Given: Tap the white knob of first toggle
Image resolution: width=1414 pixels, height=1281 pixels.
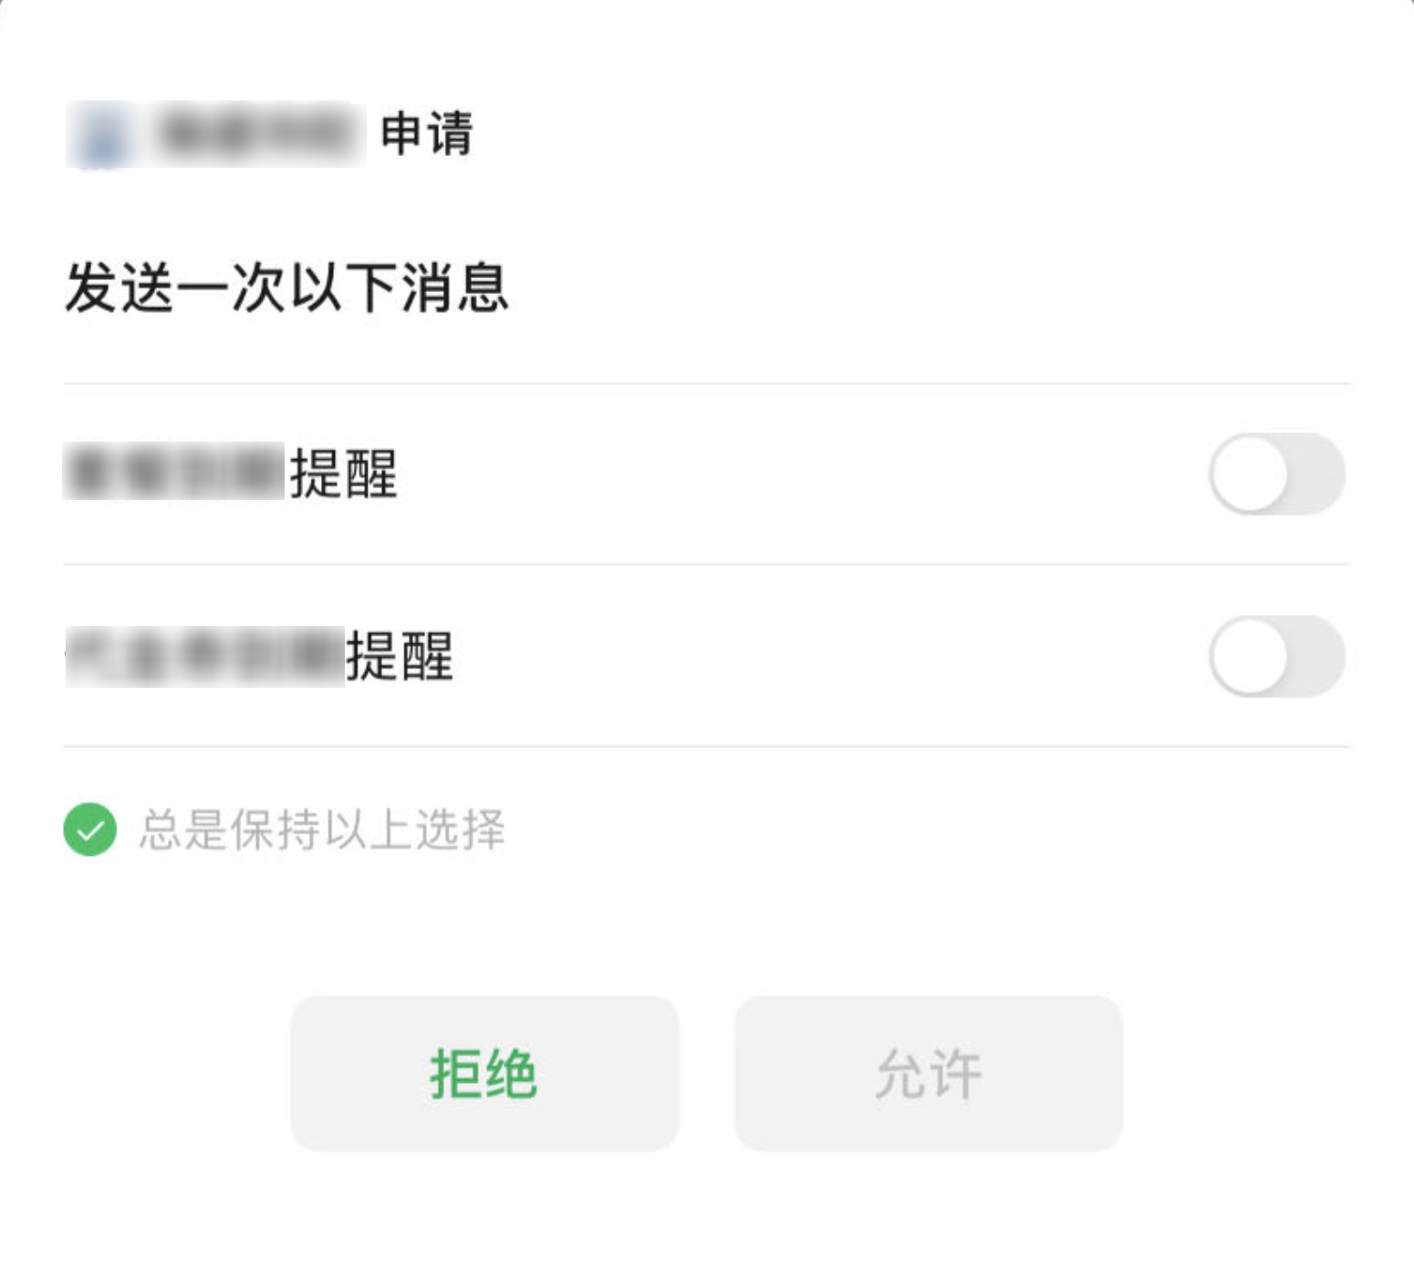Looking at the screenshot, I should 1249,474.
